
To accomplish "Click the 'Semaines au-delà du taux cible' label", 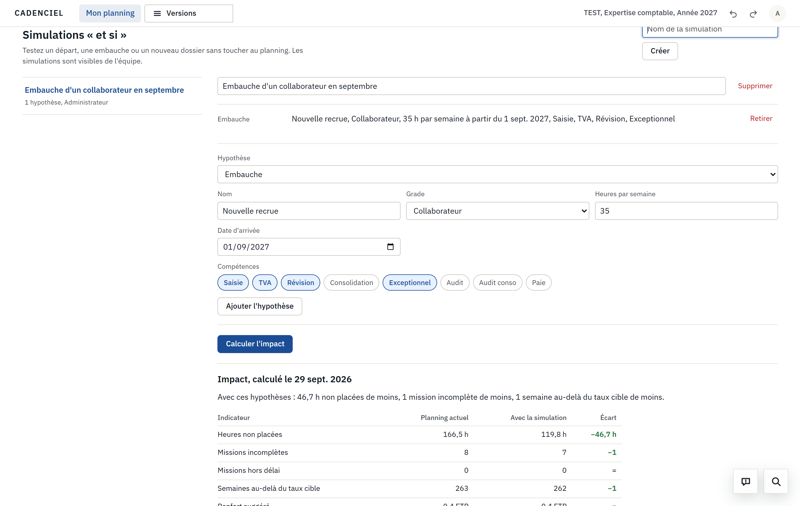I will coord(269,489).
